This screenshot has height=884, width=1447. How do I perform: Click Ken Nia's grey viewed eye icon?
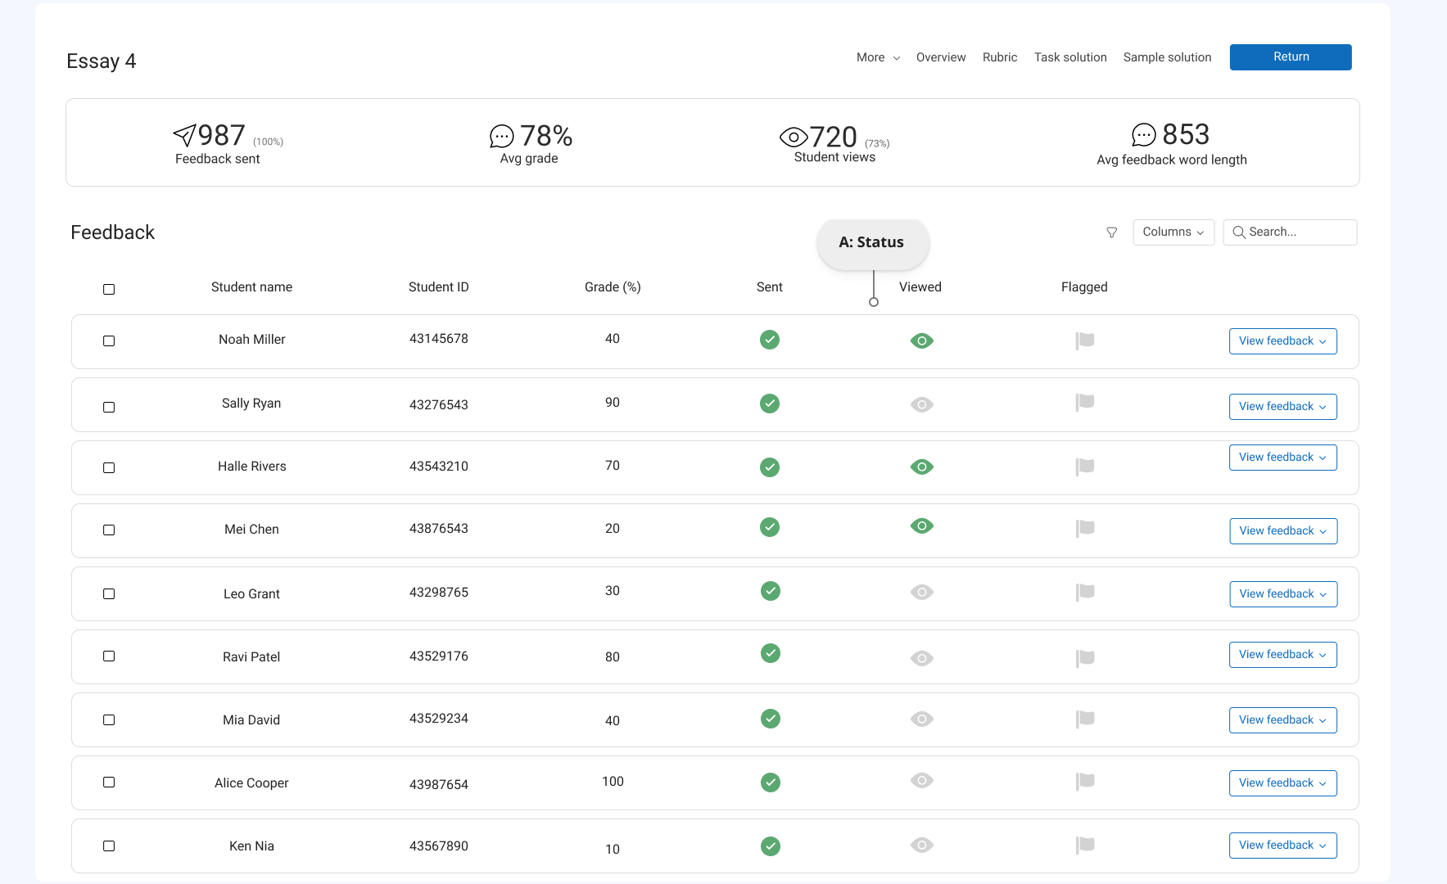tap(922, 845)
